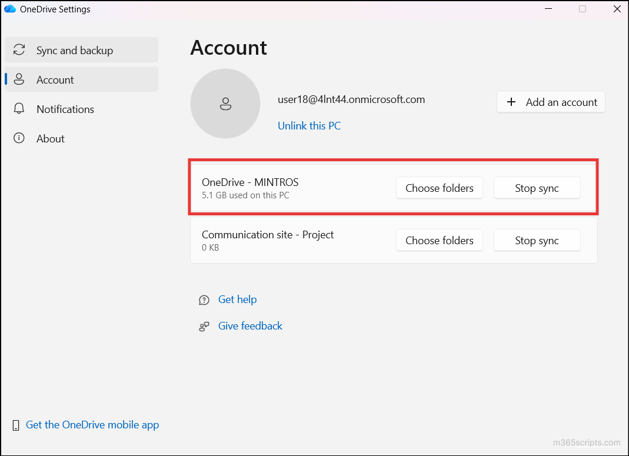Choose folders for Communication site - Project

439,240
